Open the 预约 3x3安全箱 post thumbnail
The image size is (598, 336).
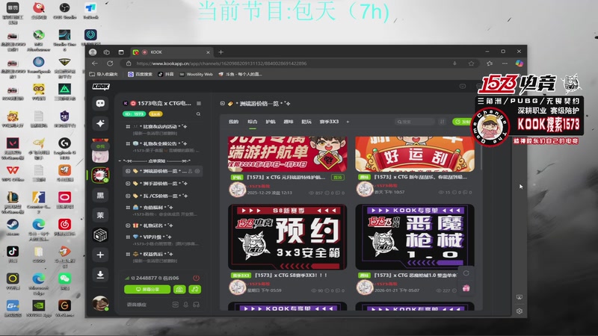(x=288, y=237)
